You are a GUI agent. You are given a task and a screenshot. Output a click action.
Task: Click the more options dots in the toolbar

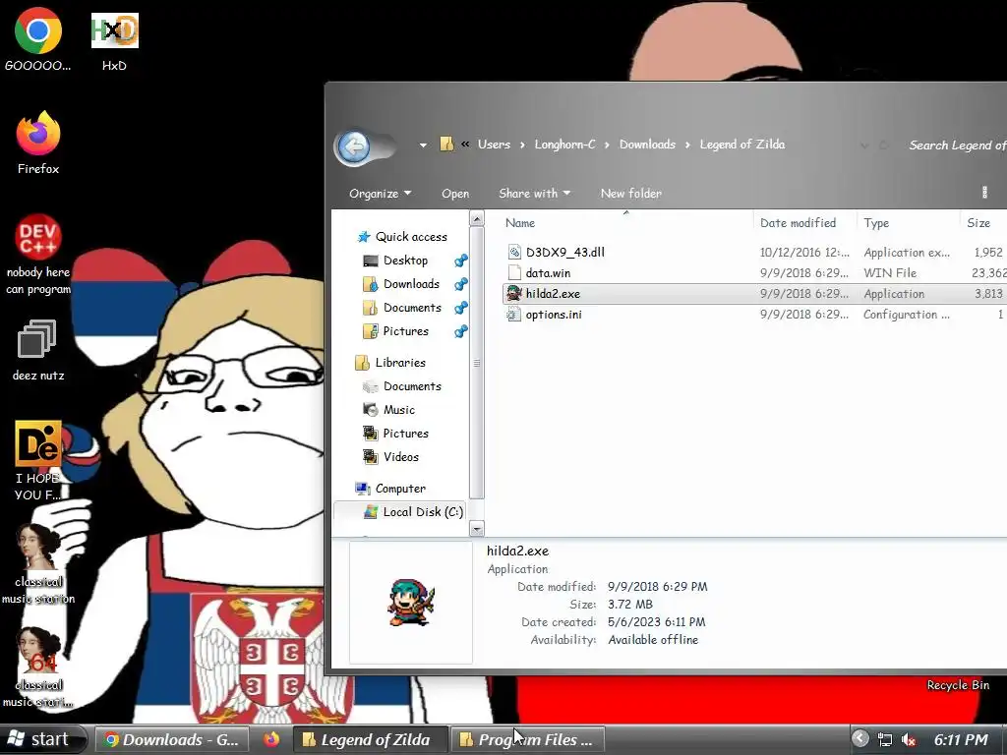984,193
